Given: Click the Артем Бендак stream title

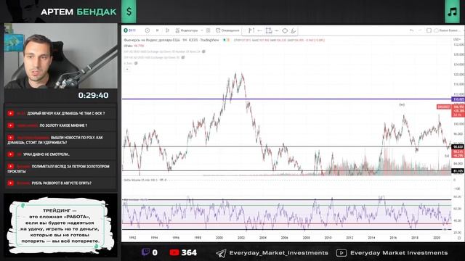Looking at the screenshot, I should 78,12.
